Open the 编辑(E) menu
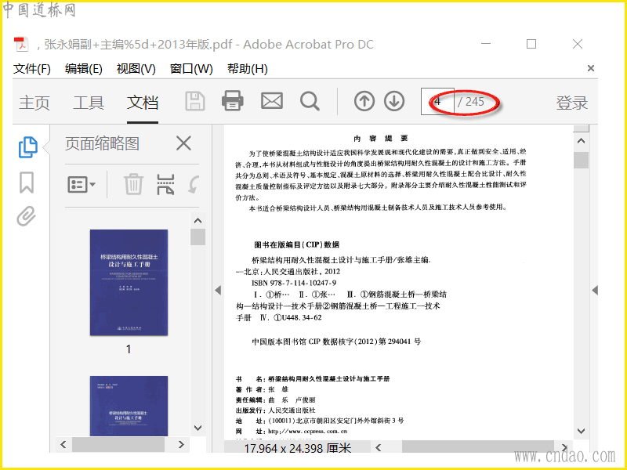Screen dimensions: 627x470 click(84, 69)
